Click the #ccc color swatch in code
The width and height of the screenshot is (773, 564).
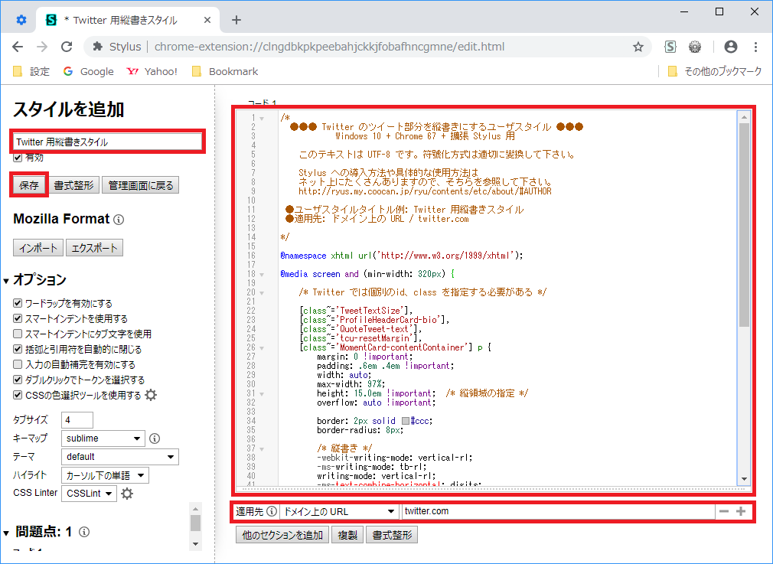coord(406,420)
